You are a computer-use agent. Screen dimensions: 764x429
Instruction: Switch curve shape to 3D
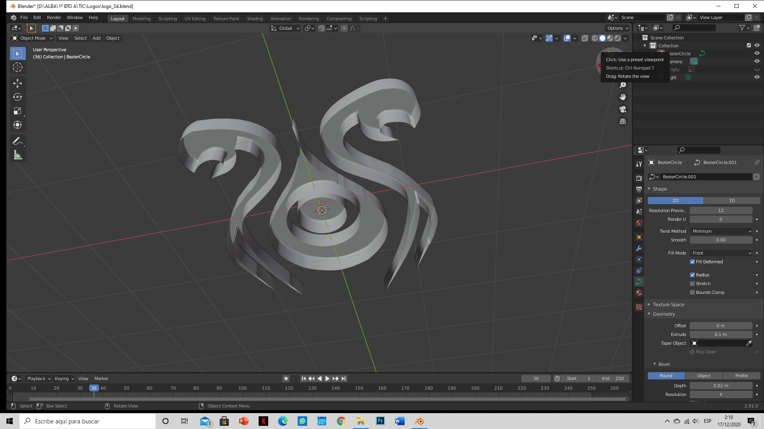(732, 201)
